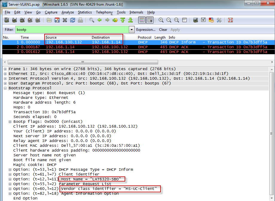Open the File menu
Viewport: 275px width, 201px height.
click(x=7, y=12)
